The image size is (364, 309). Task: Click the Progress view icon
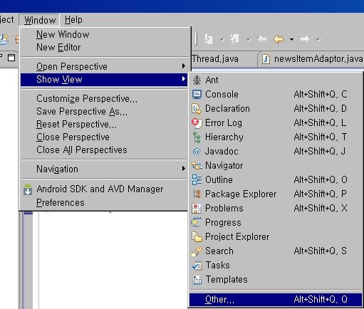196,222
